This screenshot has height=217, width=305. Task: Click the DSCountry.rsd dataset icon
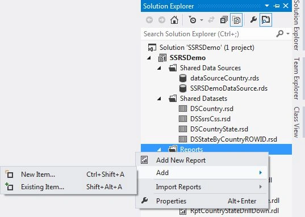[x=183, y=109]
